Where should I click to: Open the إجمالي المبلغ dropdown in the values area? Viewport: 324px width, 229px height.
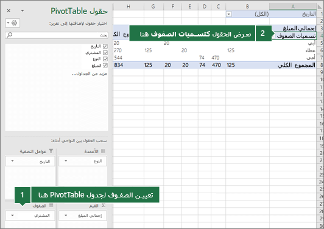point(66,216)
